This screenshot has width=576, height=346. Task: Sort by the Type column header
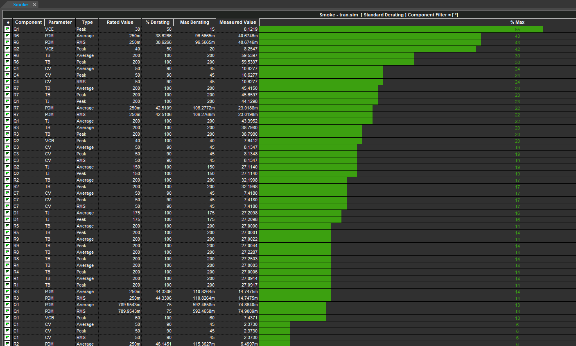point(87,22)
